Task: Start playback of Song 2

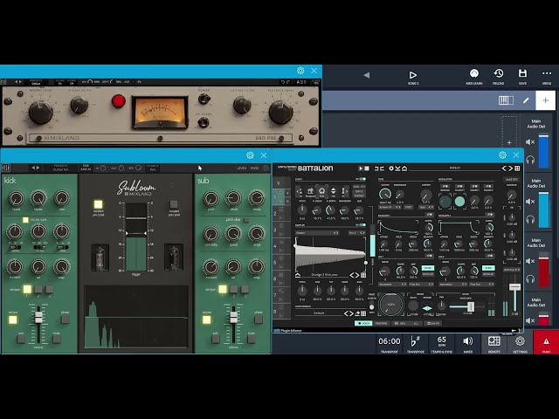Action: [x=413, y=77]
